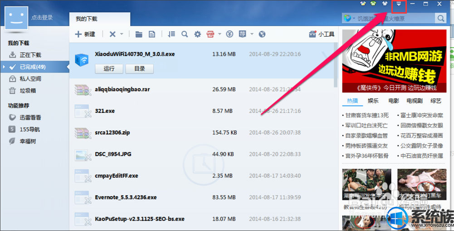The image size is (454, 231).
Task: Expand the arrow beside the delete X
Action: coord(122,34)
